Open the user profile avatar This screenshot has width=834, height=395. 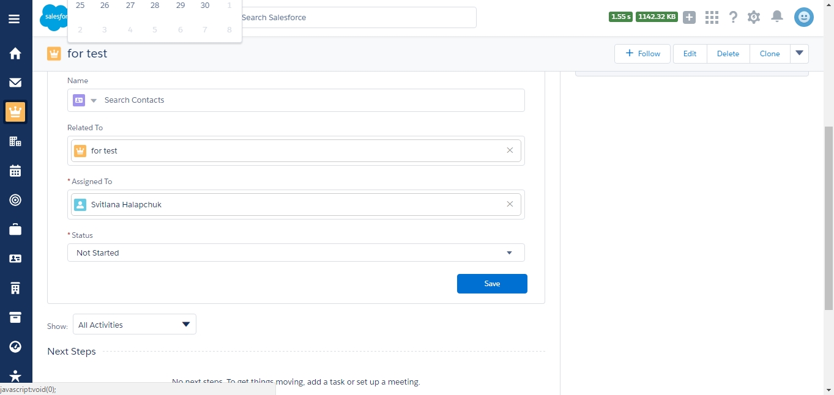coord(803,17)
